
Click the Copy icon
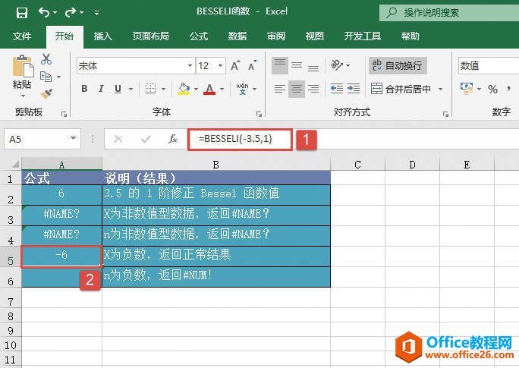[46, 77]
